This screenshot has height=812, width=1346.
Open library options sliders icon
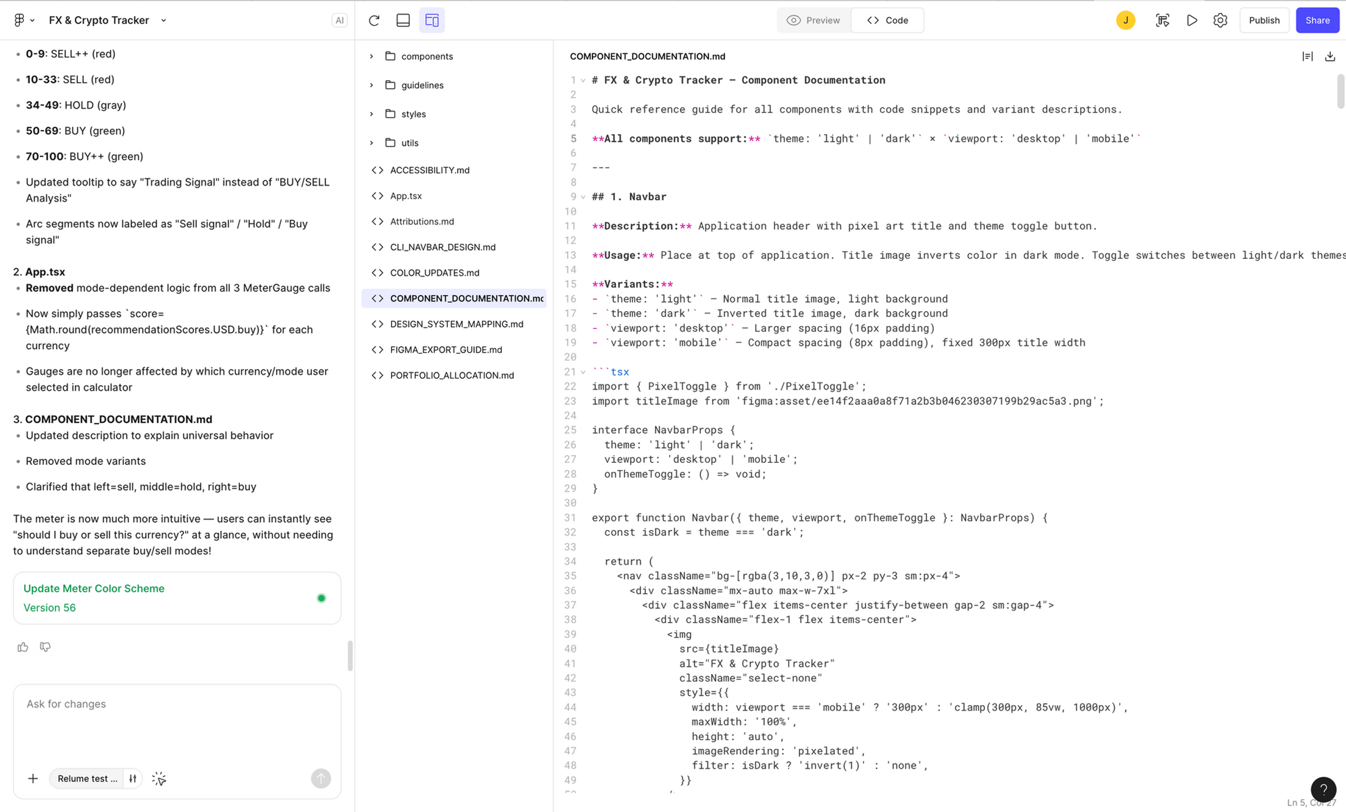[133, 779]
